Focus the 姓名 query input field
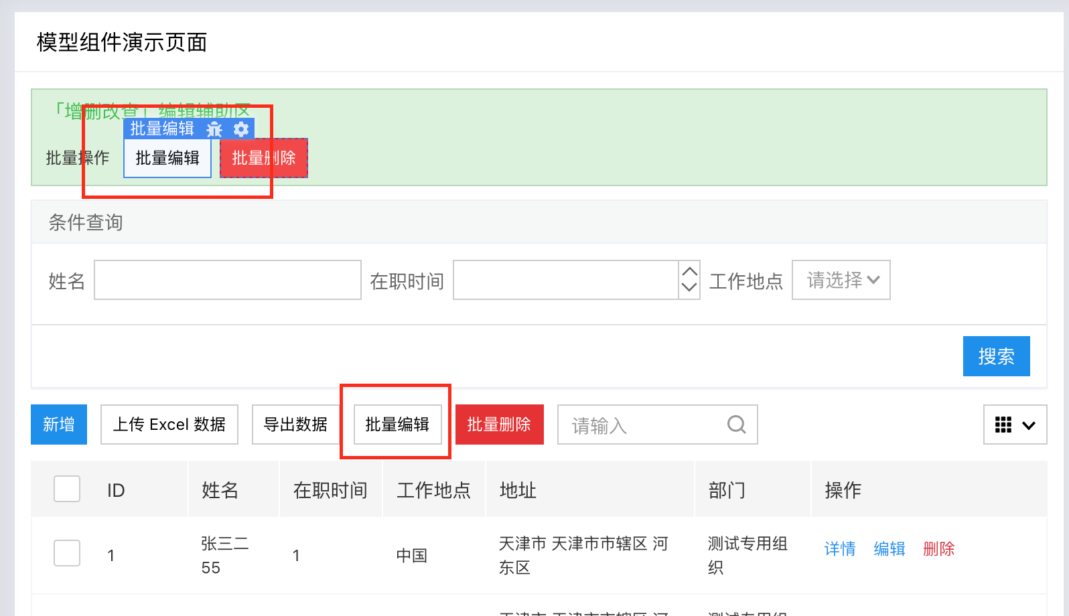This screenshot has height=616, width=1069. (x=228, y=280)
